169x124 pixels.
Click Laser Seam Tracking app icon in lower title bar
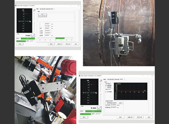79,76
